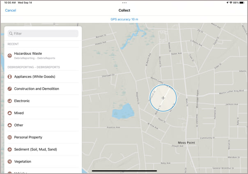
Task: Focus the Filter search field
Action: tap(43, 34)
